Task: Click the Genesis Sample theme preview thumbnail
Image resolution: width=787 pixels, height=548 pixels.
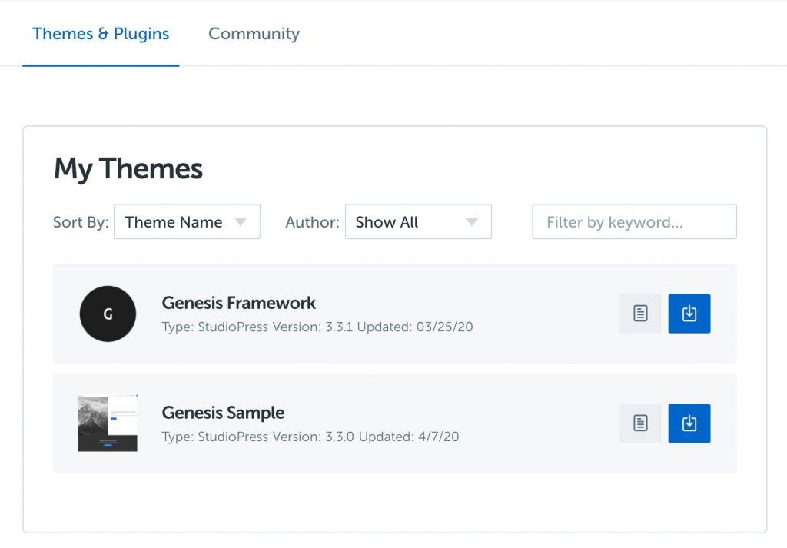Action: point(108,423)
